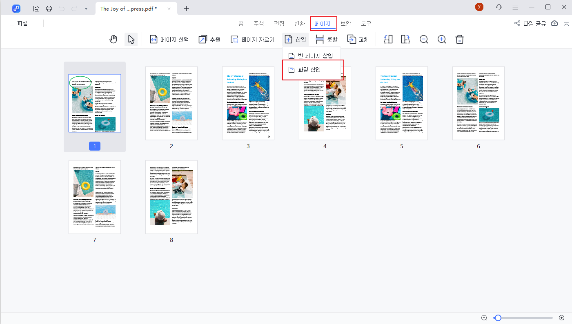572x324 pixels.
Task: Use the 분할 (split) tool
Action: point(327,39)
